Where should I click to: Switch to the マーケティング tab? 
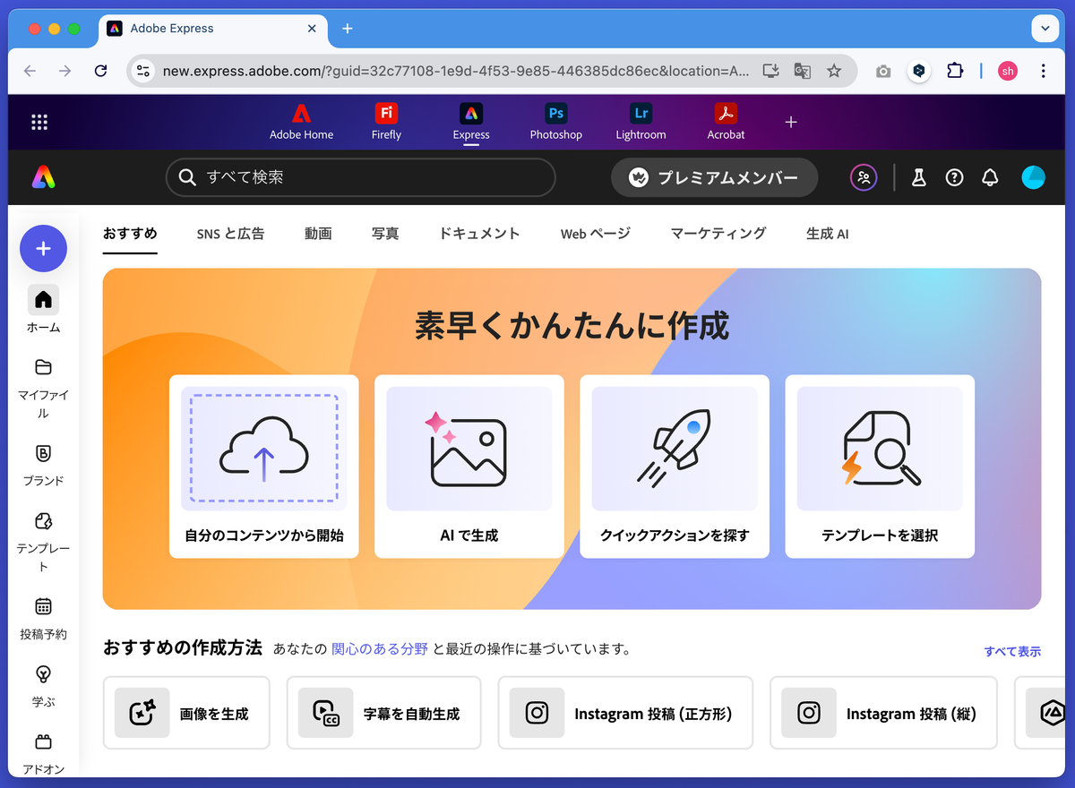click(718, 234)
